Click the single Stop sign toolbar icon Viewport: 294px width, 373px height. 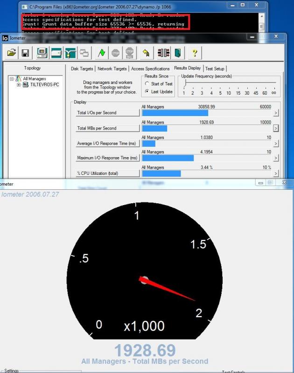pyautogui.click(x=115, y=53)
